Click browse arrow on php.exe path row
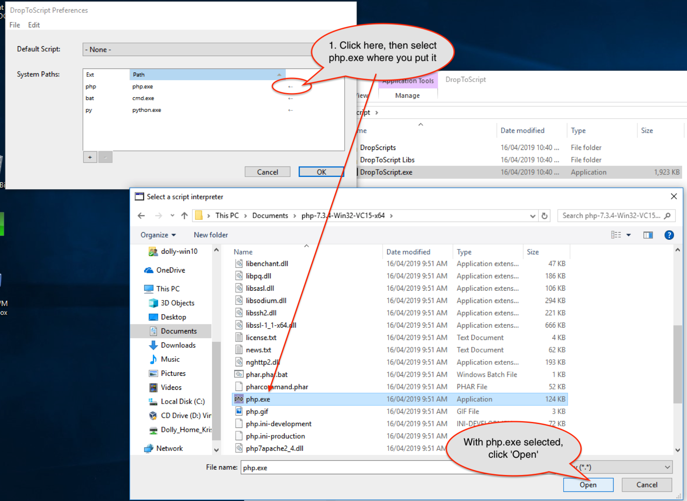This screenshot has height=501, width=687. click(x=290, y=87)
